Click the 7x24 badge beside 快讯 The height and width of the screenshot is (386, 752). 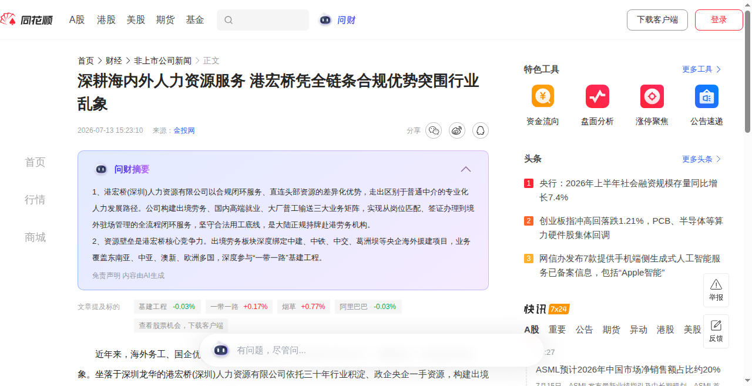click(559, 309)
